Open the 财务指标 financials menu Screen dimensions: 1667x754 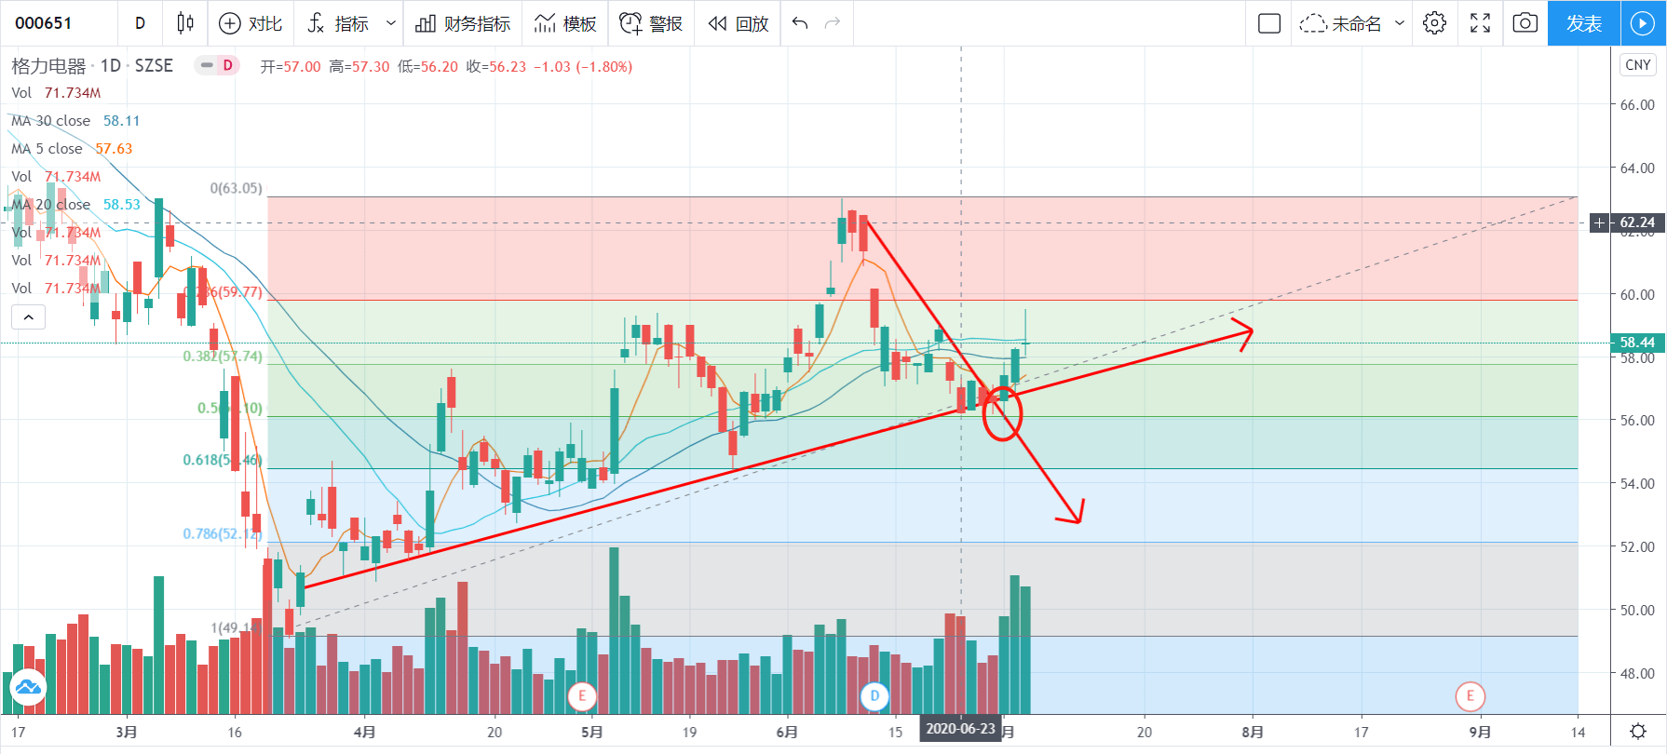(x=463, y=23)
